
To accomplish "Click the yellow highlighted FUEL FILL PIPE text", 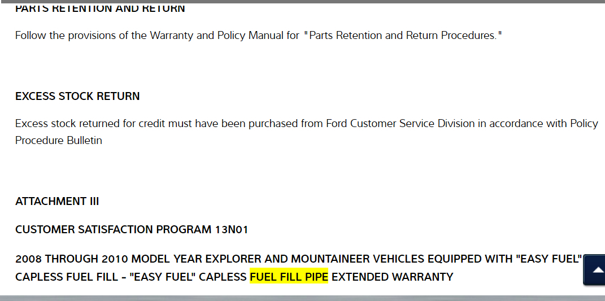I will 289,277.
